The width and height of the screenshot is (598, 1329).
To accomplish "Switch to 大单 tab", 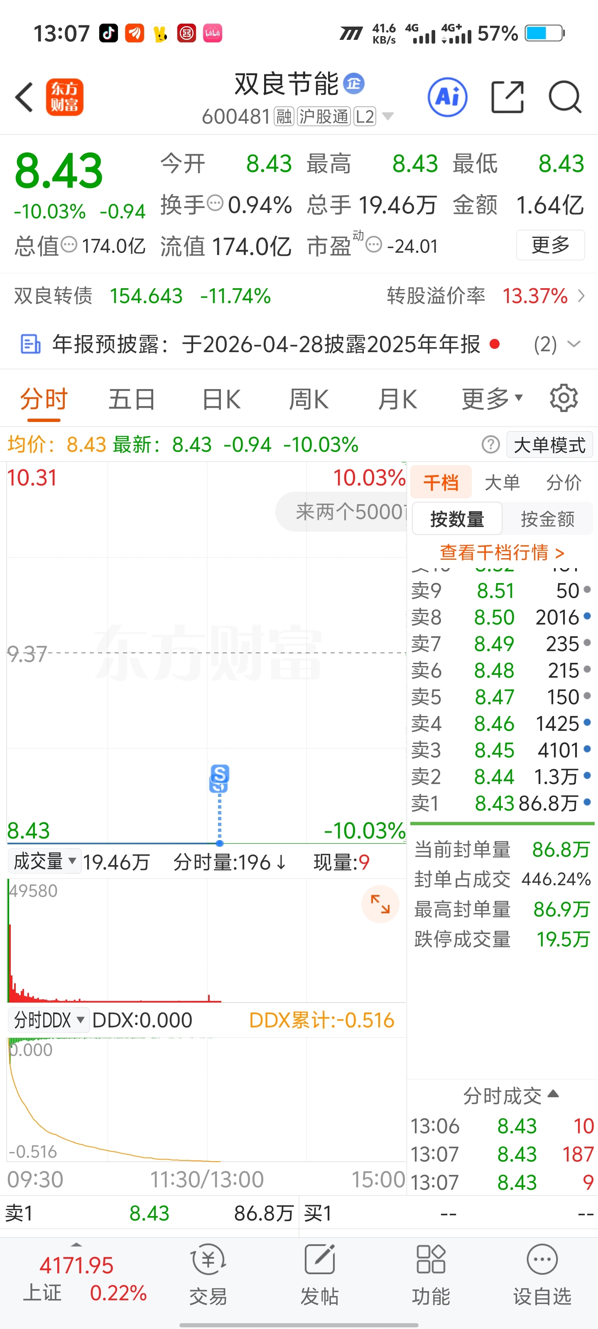I will click(502, 482).
